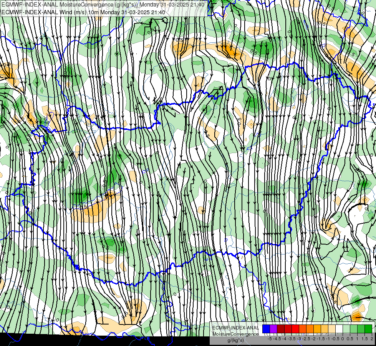
Task: Click the MoistureConvergence title line at top
Action: [x=103, y=5]
